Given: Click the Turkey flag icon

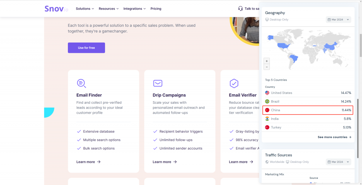Looking at the screenshot, I should 267,127.
